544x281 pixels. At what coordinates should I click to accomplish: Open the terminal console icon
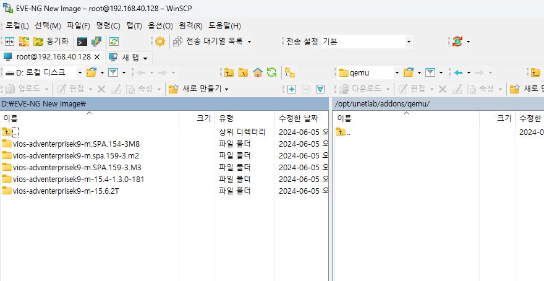tap(82, 41)
